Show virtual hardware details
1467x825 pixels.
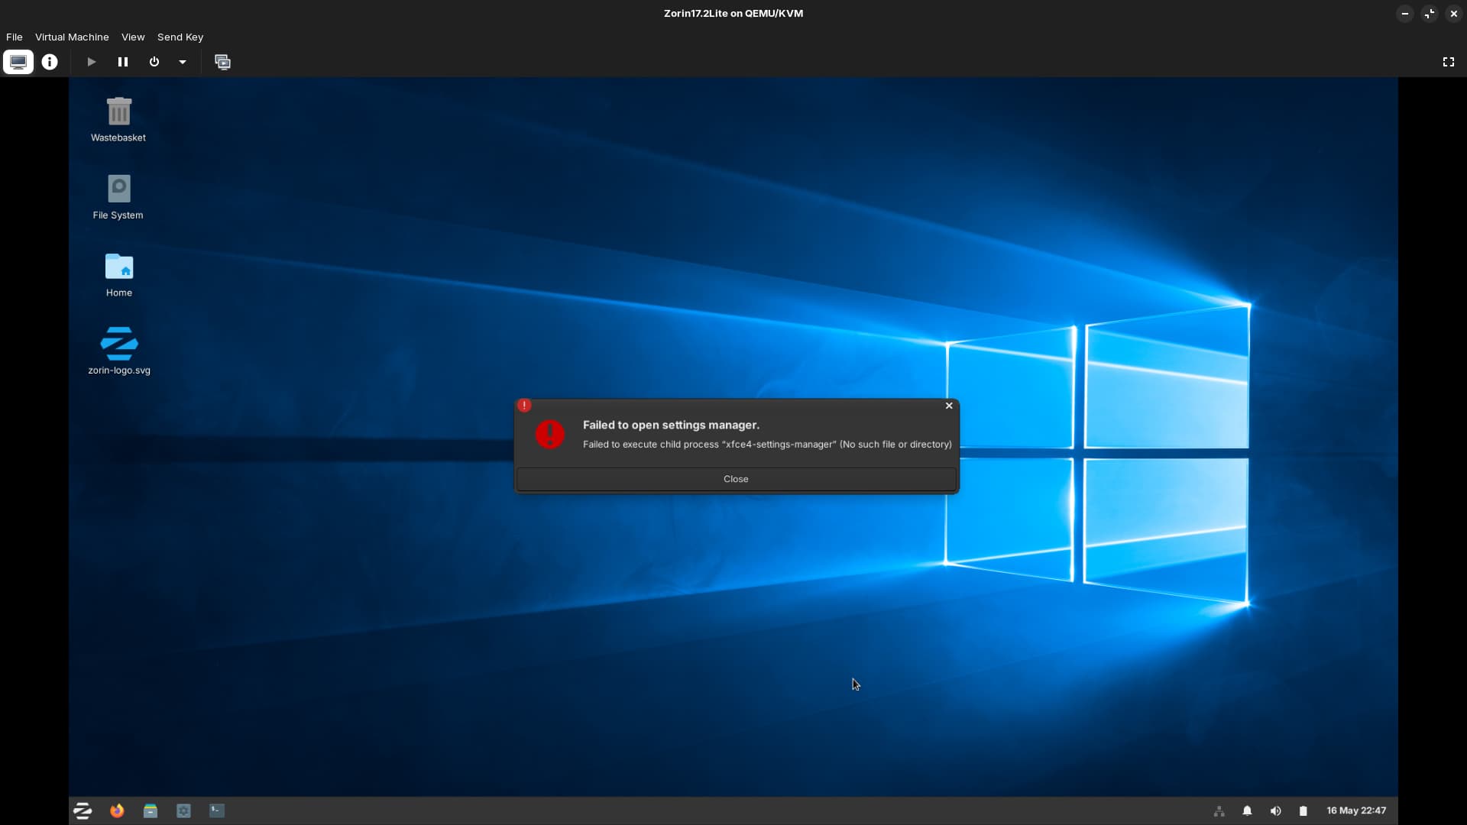tap(50, 62)
